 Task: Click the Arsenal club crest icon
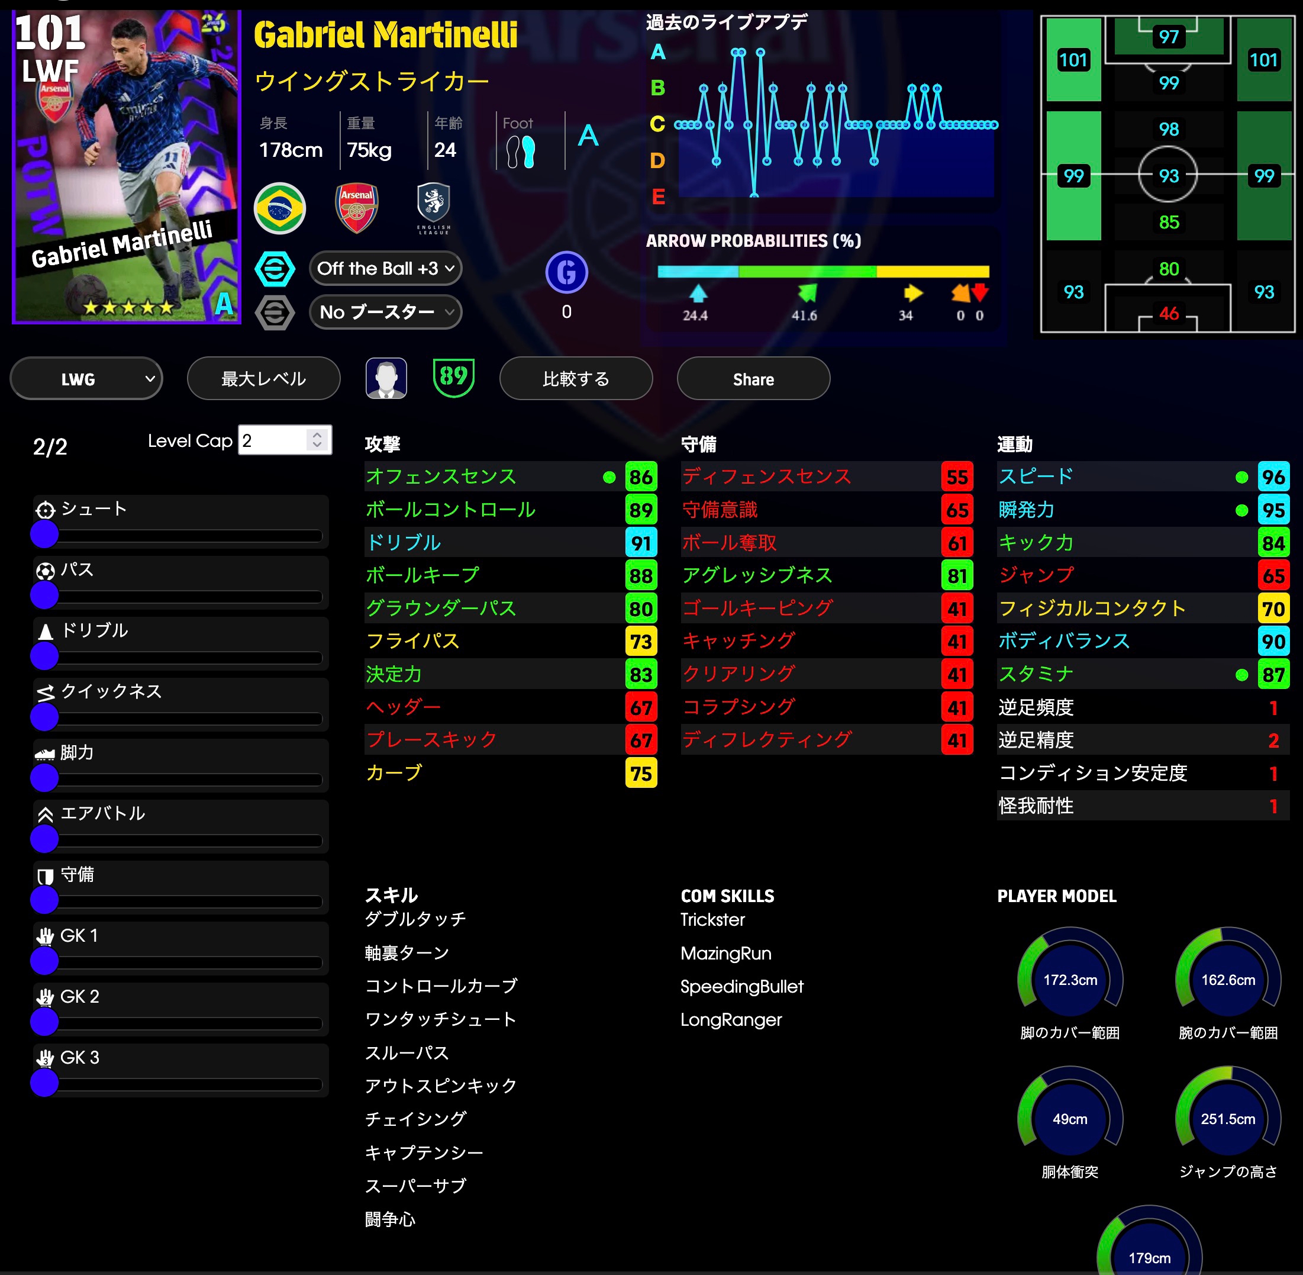pos(356,208)
